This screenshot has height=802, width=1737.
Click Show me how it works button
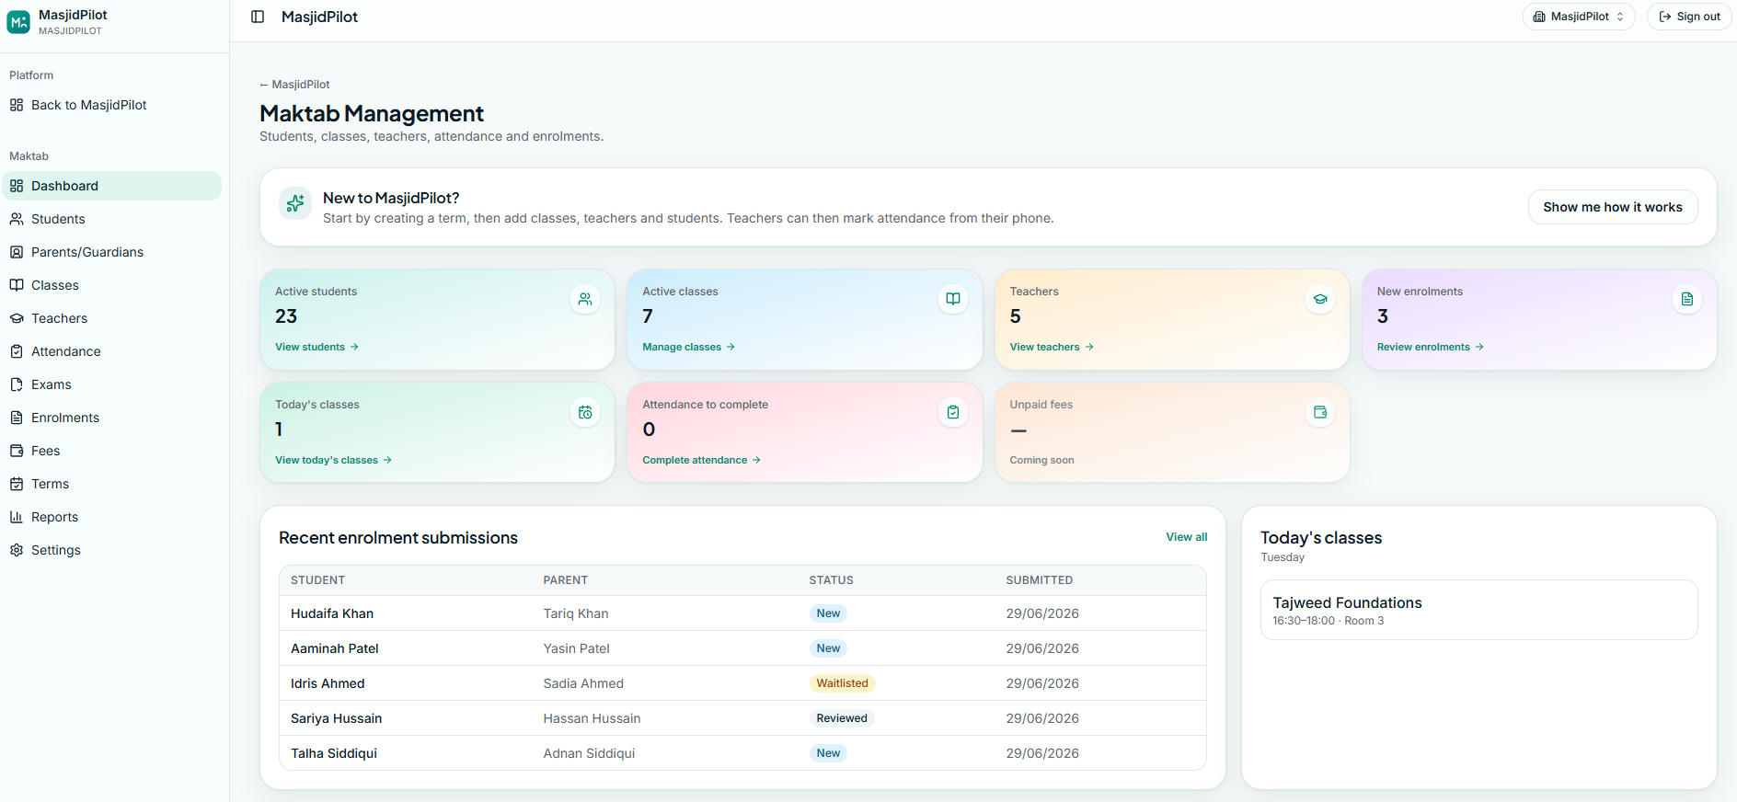(x=1613, y=207)
